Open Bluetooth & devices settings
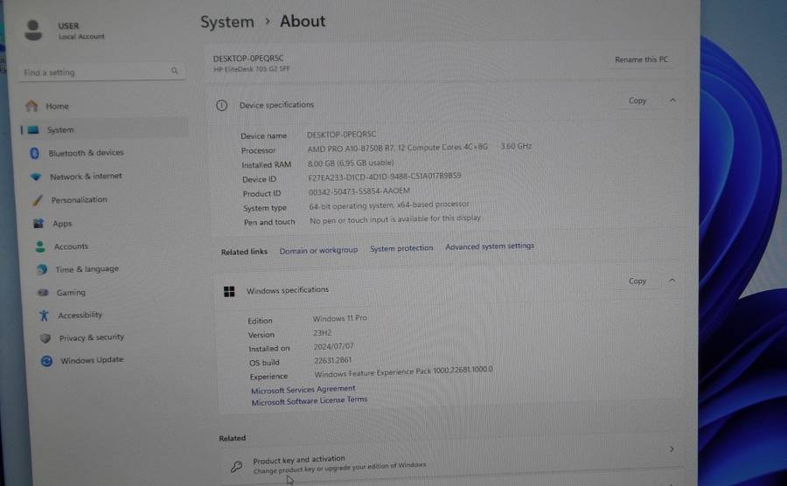787x486 pixels. 86,153
